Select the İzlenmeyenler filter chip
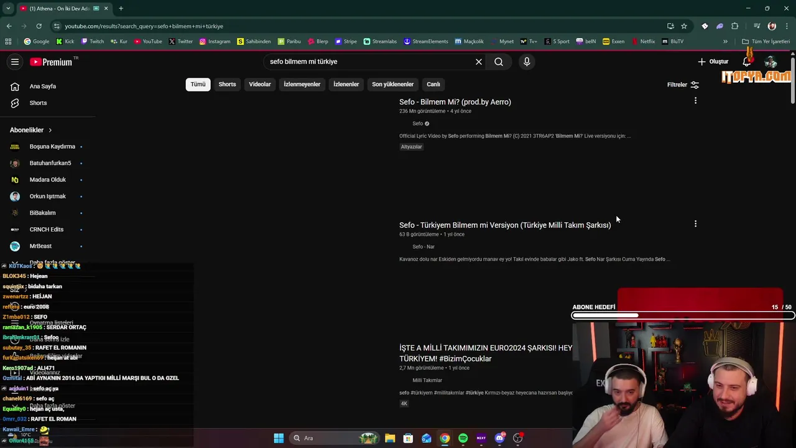The height and width of the screenshot is (448, 796). (302, 84)
